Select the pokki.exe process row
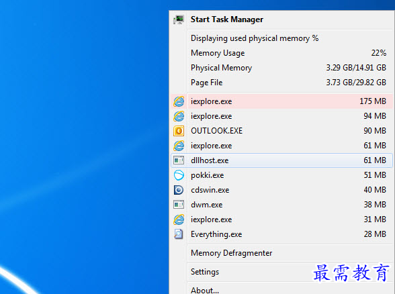Screen dimensions: 395x294 tap(282, 175)
